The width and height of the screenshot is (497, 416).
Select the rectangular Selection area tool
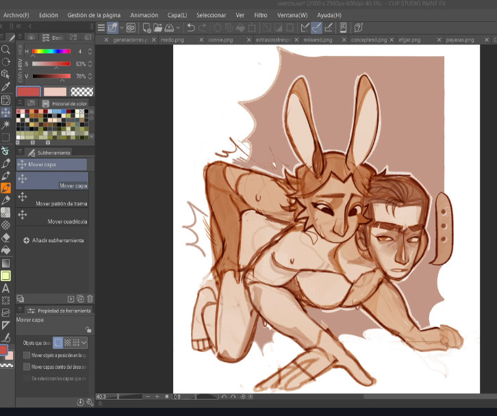(5, 138)
